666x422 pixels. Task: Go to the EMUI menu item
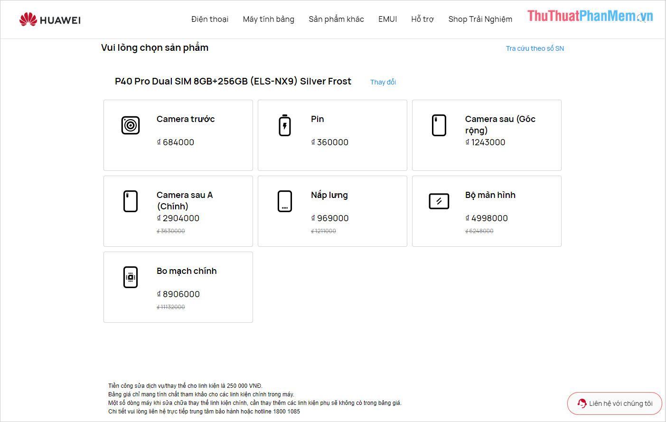click(388, 19)
